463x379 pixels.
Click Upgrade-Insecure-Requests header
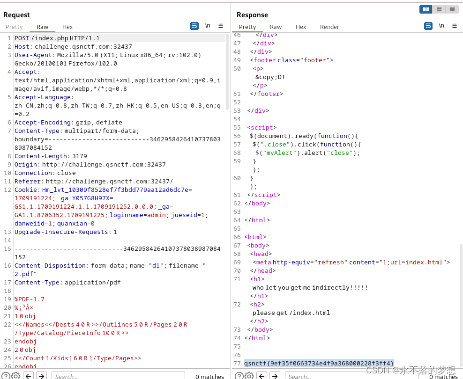(x=66, y=232)
